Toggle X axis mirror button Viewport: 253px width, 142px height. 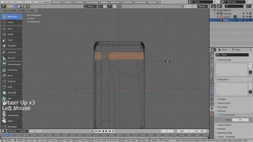click(185, 6)
